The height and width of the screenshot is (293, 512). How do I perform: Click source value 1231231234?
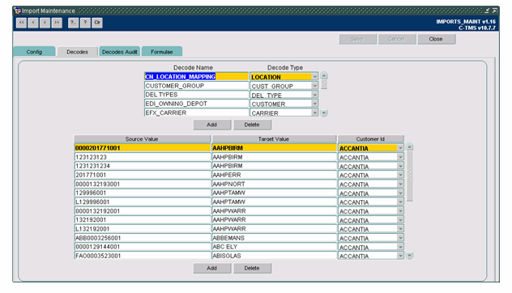143,166
